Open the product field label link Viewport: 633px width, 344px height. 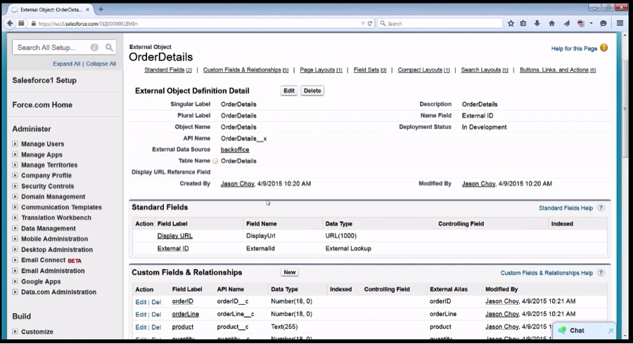coord(182,326)
